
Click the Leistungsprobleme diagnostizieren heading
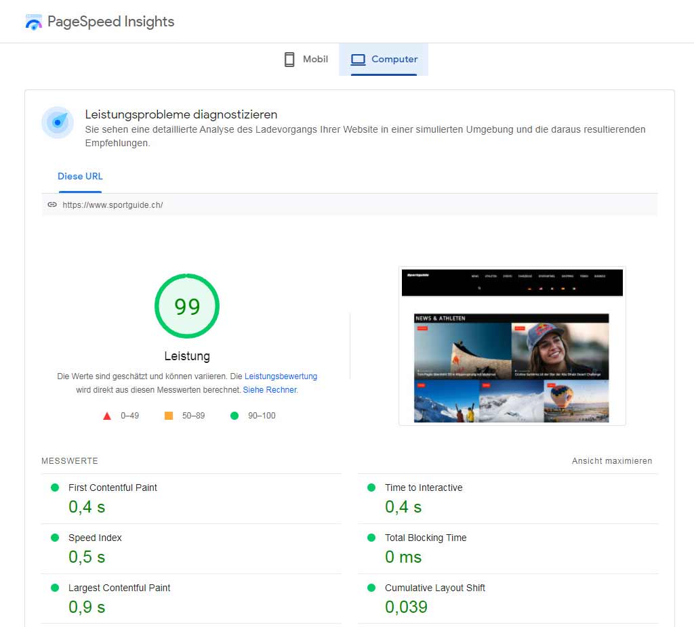(x=181, y=114)
